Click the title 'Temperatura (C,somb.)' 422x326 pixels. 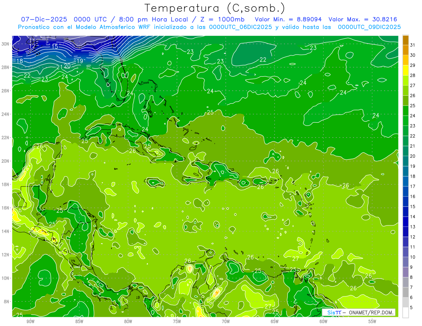pos(215,8)
